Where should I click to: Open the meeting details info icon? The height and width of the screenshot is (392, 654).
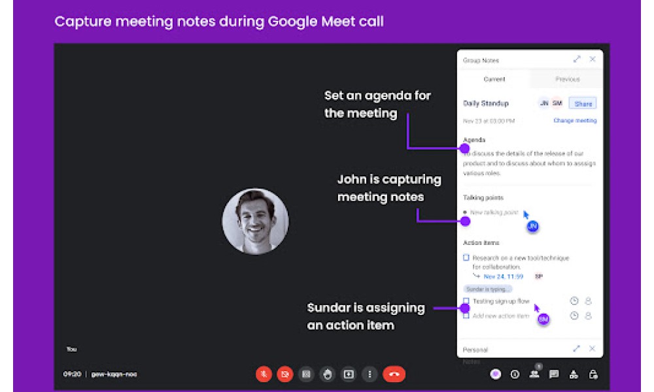[x=515, y=374]
